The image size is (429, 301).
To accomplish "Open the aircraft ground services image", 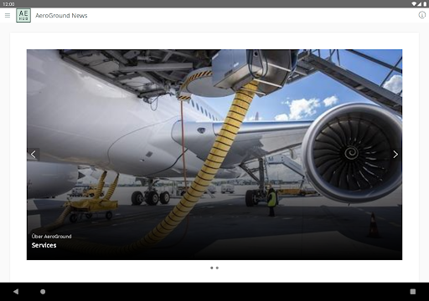I will 214,155.
